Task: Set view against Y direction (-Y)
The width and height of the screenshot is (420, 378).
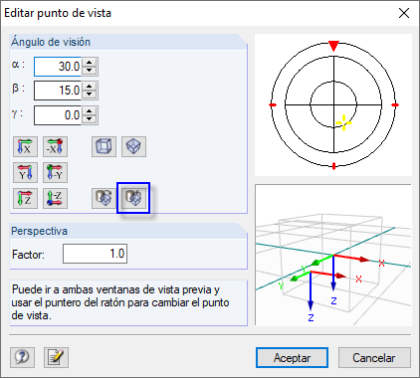Action: [x=55, y=172]
